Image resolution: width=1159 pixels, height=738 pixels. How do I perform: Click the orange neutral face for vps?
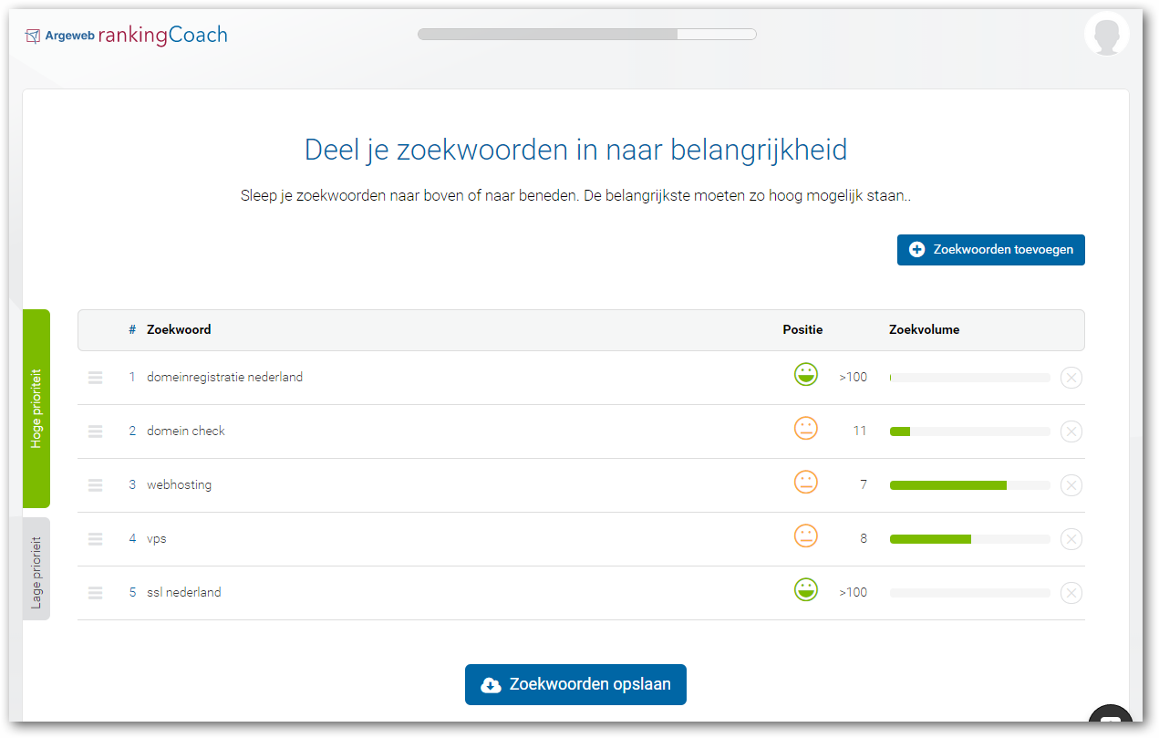click(806, 536)
